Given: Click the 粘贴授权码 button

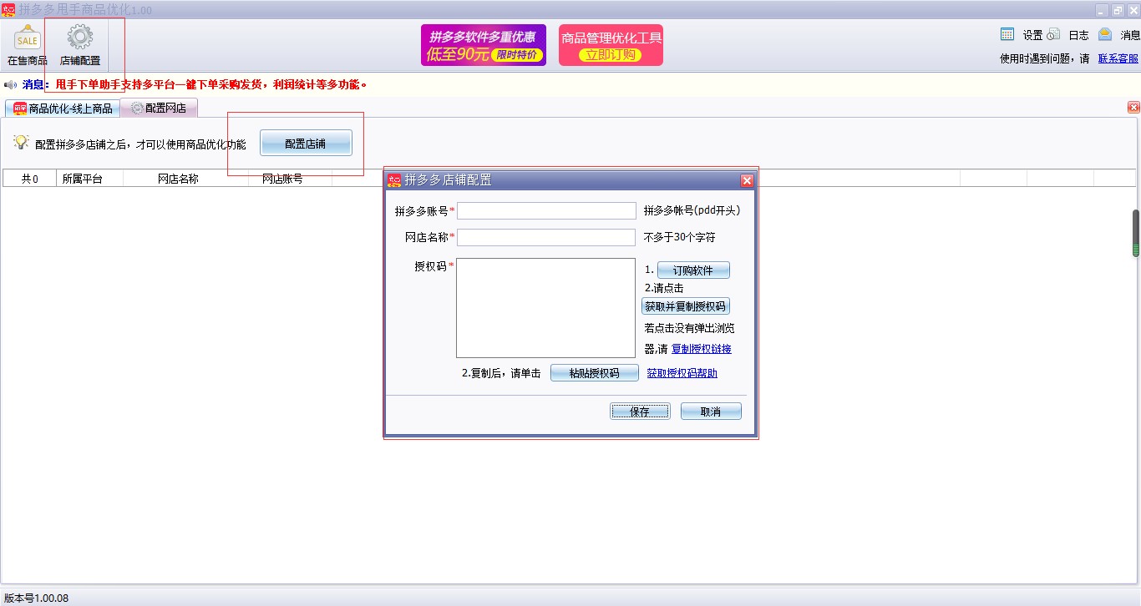Looking at the screenshot, I should click(594, 372).
